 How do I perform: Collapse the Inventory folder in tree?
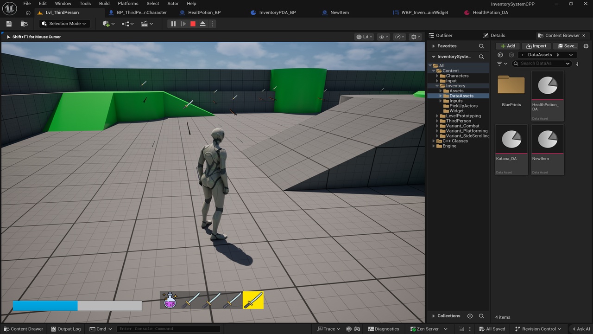[x=437, y=86]
